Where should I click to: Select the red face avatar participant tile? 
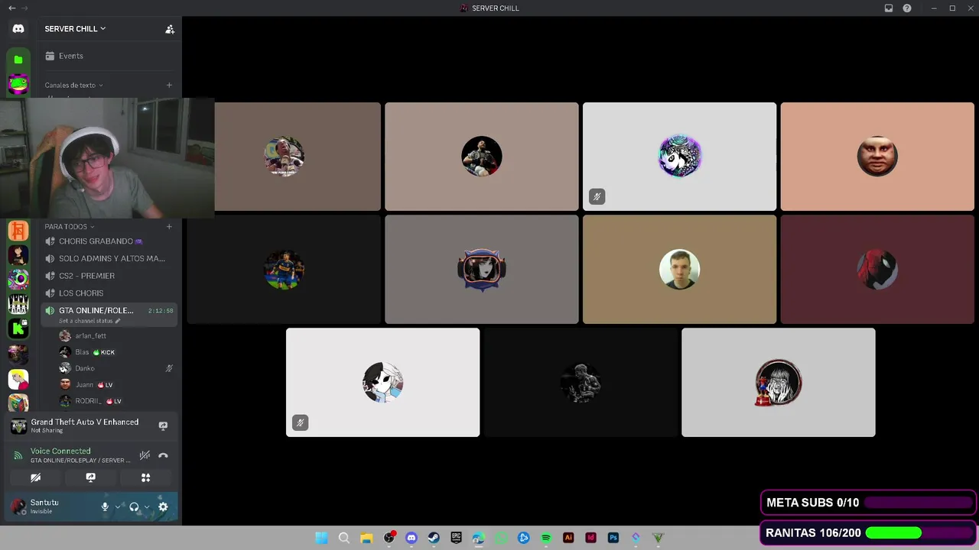[877, 156]
